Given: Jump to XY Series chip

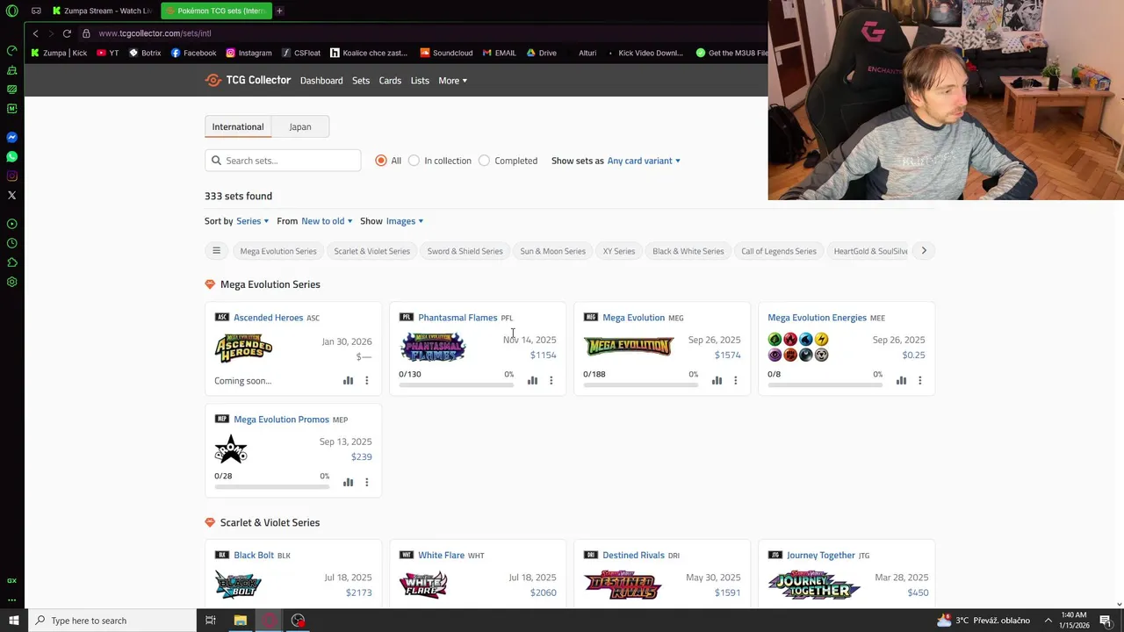Looking at the screenshot, I should coord(619,251).
